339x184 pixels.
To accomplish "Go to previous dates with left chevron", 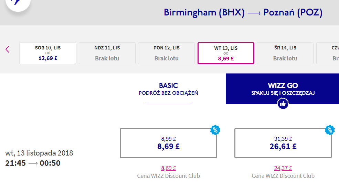I will [7, 49].
